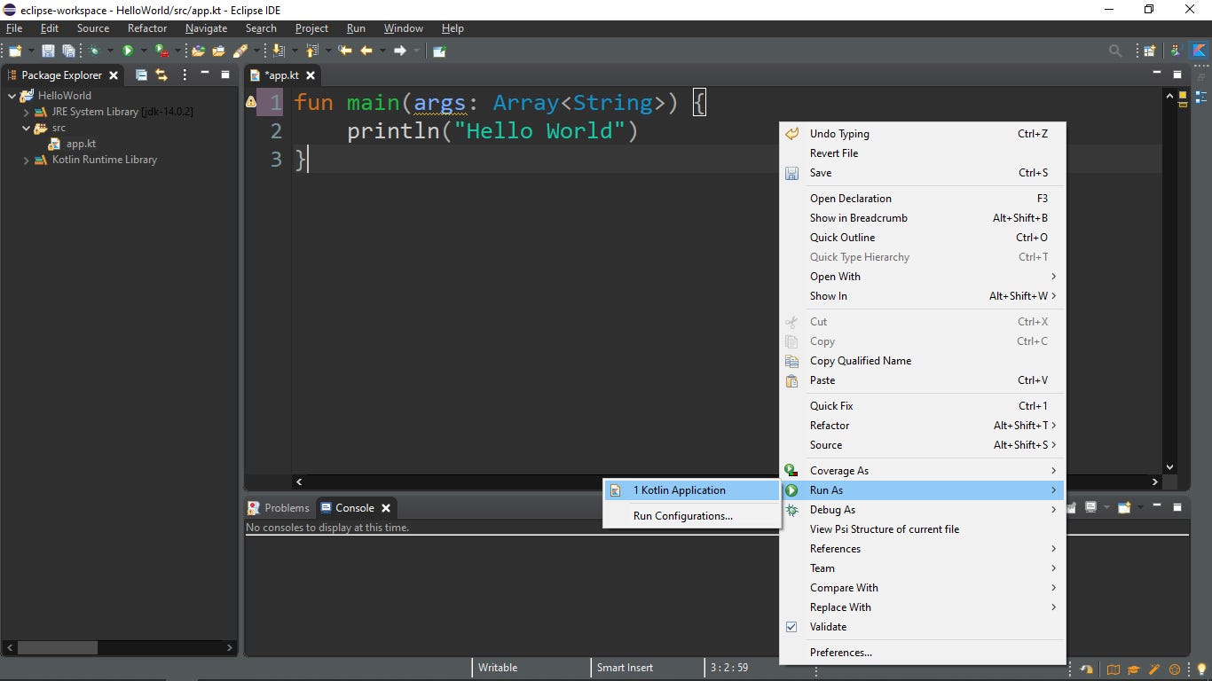Expand the JRE System Library node
This screenshot has height=681, width=1212.
(27, 112)
